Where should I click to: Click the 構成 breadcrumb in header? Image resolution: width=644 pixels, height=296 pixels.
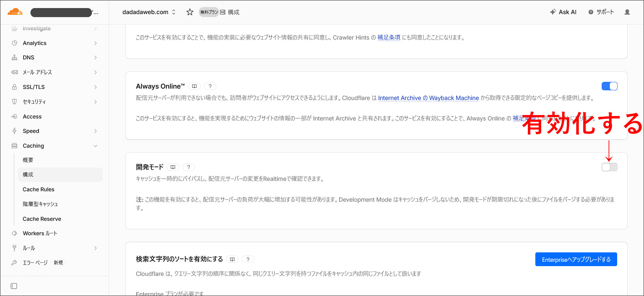(x=230, y=12)
